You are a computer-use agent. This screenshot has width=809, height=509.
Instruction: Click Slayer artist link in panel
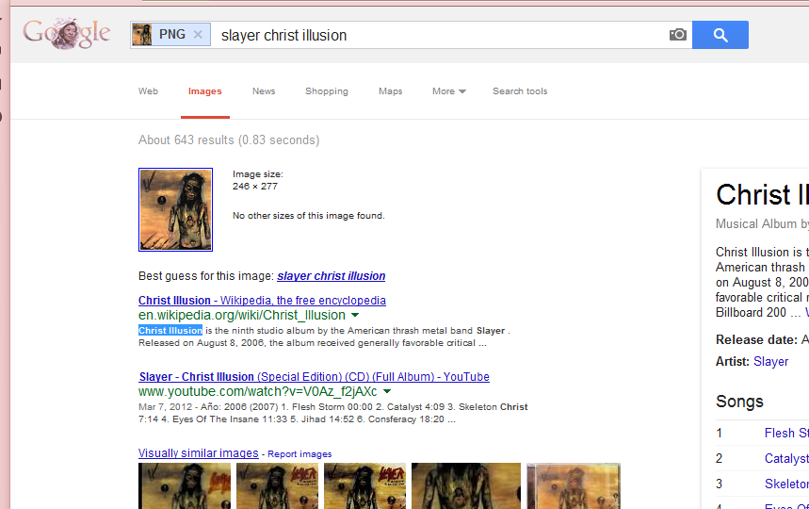(770, 361)
